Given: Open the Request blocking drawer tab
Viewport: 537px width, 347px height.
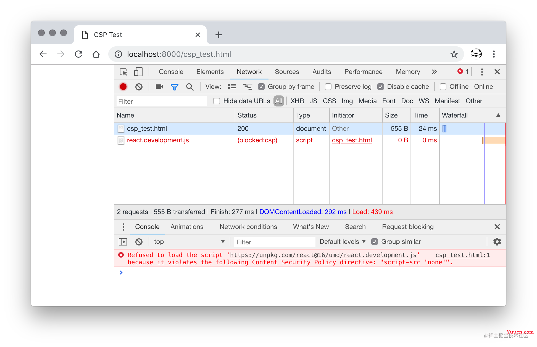Looking at the screenshot, I should pyautogui.click(x=408, y=227).
